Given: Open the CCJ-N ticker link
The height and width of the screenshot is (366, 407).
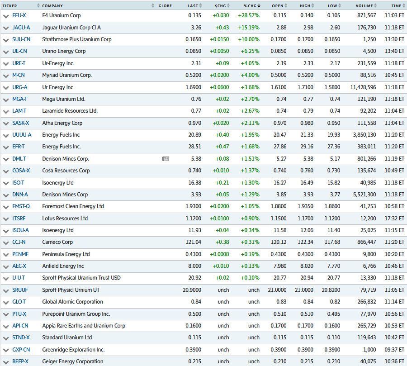Looking at the screenshot, I should tap(19, 242).
